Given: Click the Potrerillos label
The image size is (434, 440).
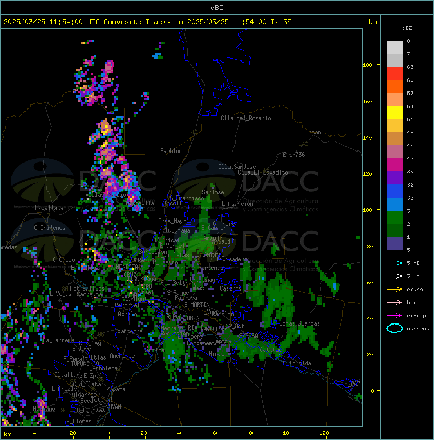Looking at the screenshot, I should tap(87, 288).
